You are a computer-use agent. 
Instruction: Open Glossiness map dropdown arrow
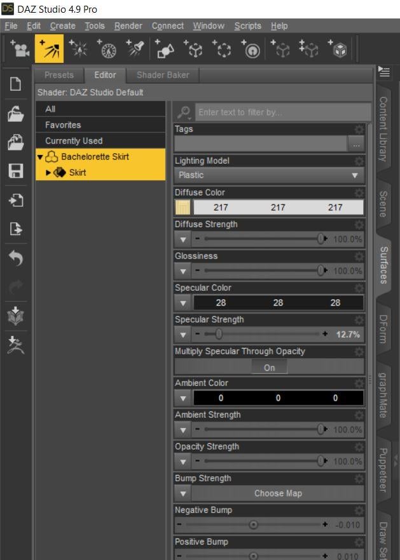[183, 271]
